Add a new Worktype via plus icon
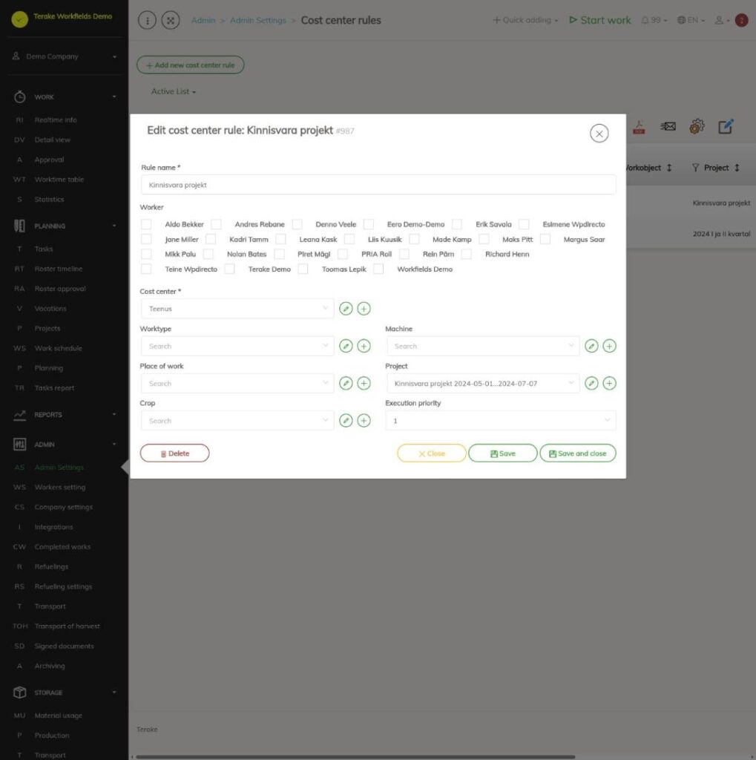 tap(364, 346)
